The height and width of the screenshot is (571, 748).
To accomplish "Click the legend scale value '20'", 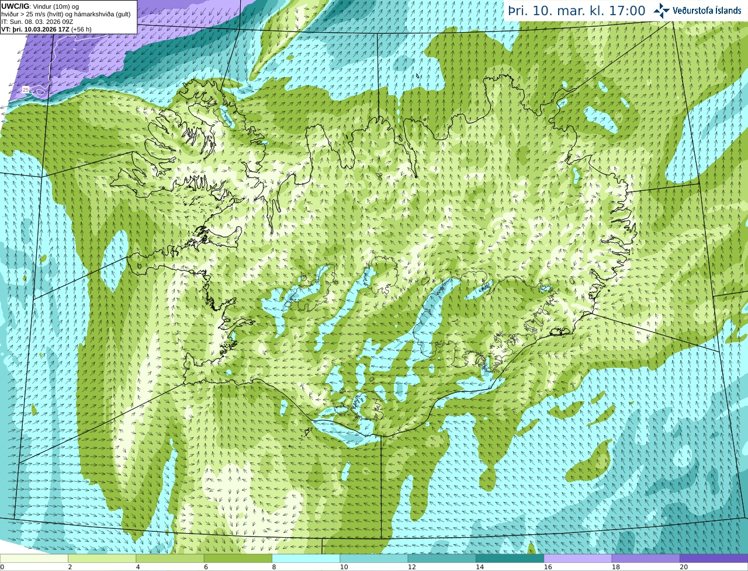I will pyautogui.click(x=683, y=567).
